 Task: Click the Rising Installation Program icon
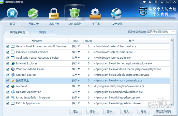pos(13,97)
